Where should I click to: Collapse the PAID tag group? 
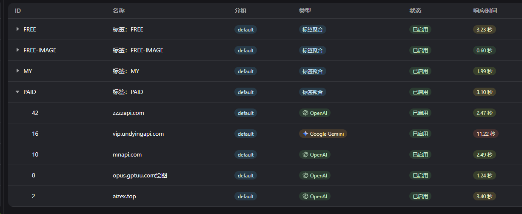click(17, 92)
